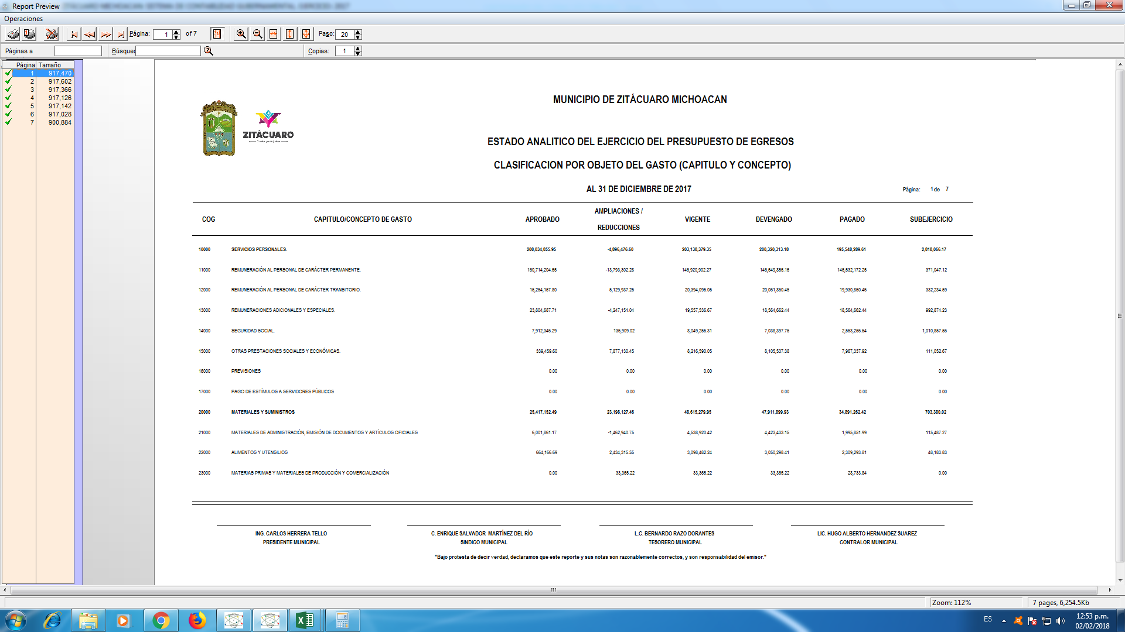Toggle checkmark for page 7 row
This screenshot has width=1125, height=632.
pos(8,122)
